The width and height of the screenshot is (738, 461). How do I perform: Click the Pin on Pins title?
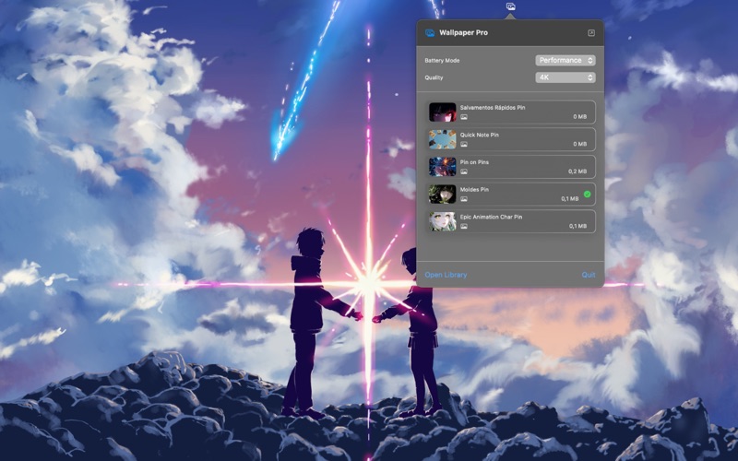click(474, 162)
